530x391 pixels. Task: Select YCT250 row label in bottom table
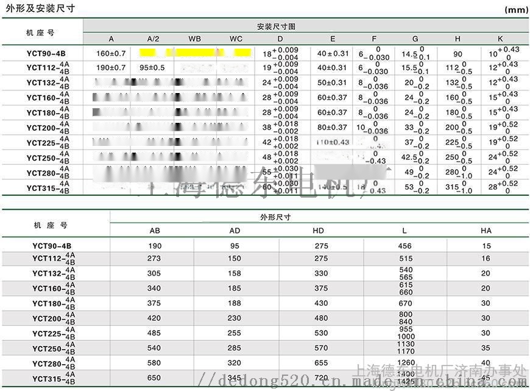point(54,348)
